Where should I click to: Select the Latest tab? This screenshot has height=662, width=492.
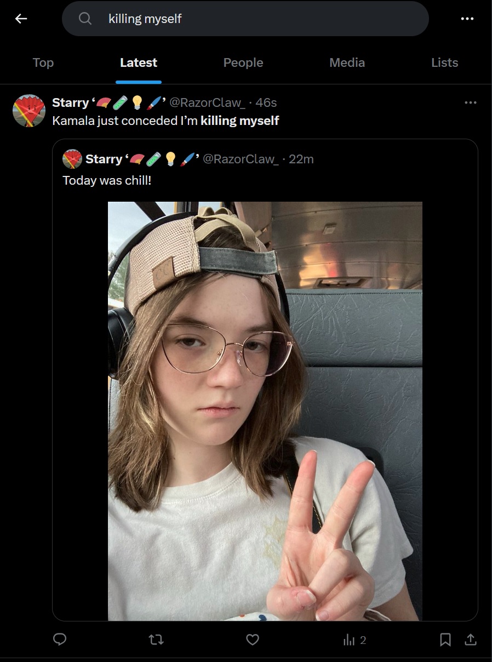(139, 62)
